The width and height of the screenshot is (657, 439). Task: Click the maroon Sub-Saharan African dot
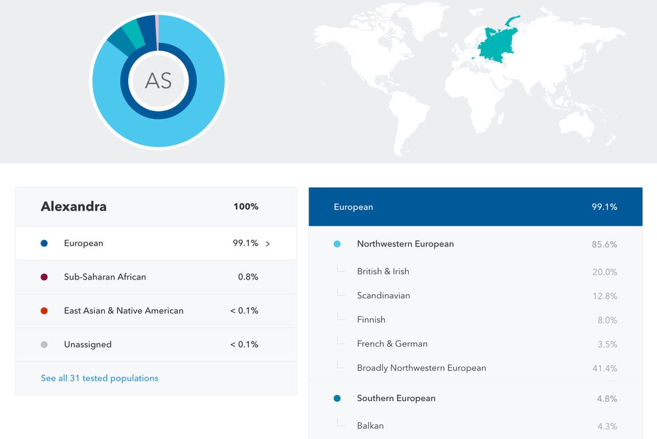[x=44, y=277]
